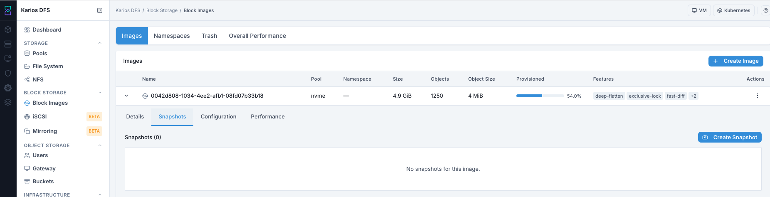Open the Snapshots sub-tab

coord(172,117)
